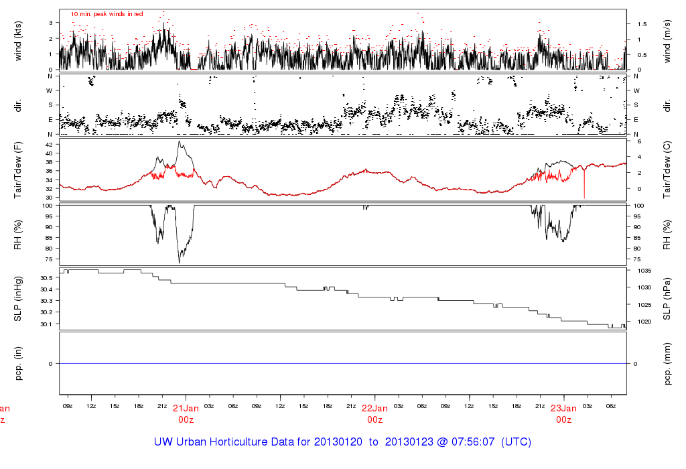686x469 pixels.
Task: Click the 'SLP (inHg)' axis label
Action: (18, 299)
